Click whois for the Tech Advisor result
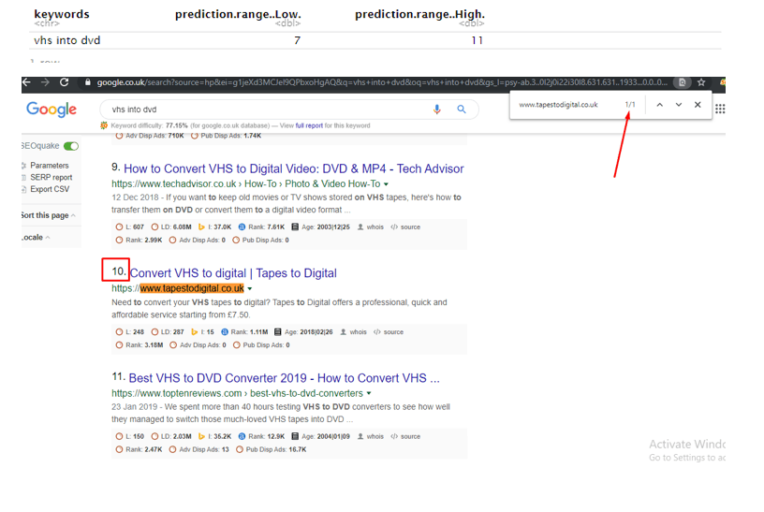764x512 pixels. point(371,227)
